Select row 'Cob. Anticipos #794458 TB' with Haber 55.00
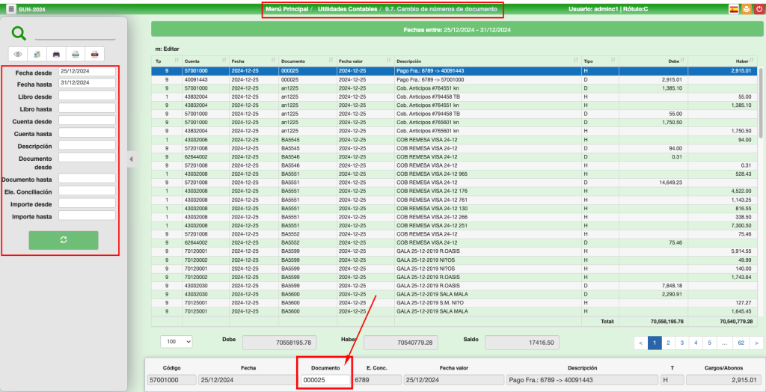The width and height of the screenshot is (766, 392). click(454, 97)
